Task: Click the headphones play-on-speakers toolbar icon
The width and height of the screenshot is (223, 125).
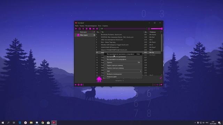Action: 80,29
